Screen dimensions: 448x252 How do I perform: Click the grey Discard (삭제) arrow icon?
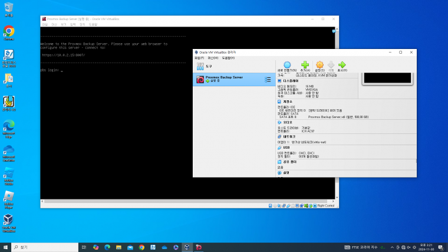coord(331,65)
